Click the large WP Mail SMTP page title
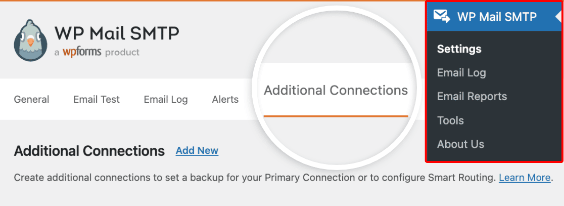564x206 pixels. pos(117,34)
